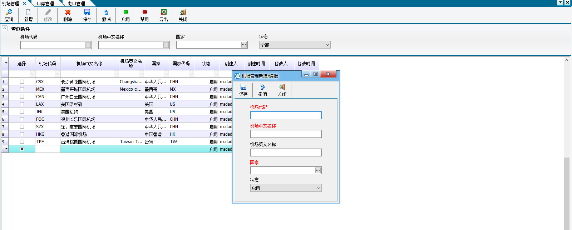Switch to the 口岸管理 tab
This screenshot has width=572, height=230.
(45, 4)
